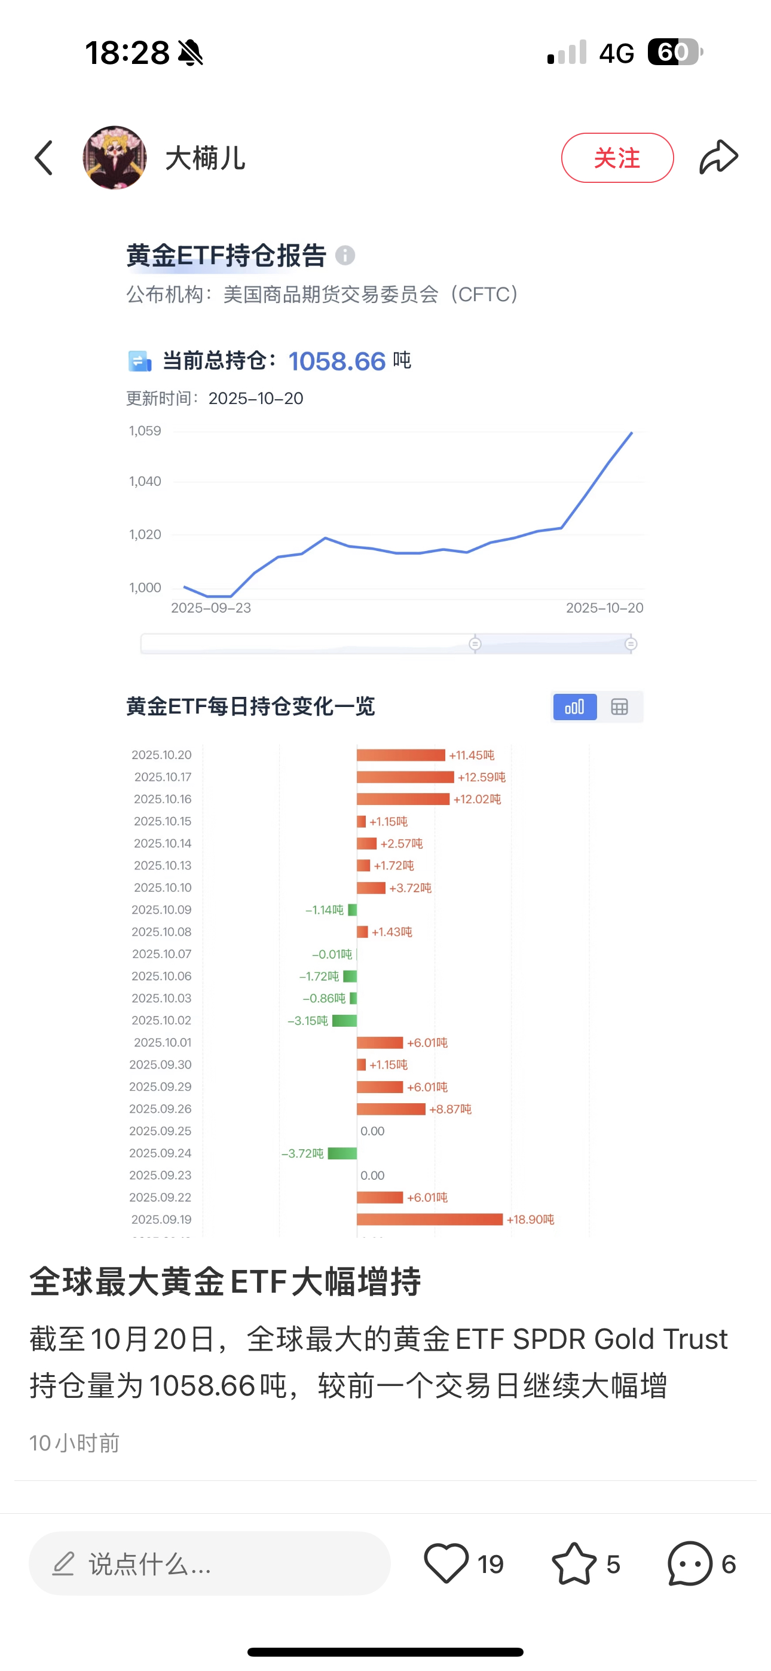
Task: Switch holdings view to table mode
Action: click(x=619, y=706)
